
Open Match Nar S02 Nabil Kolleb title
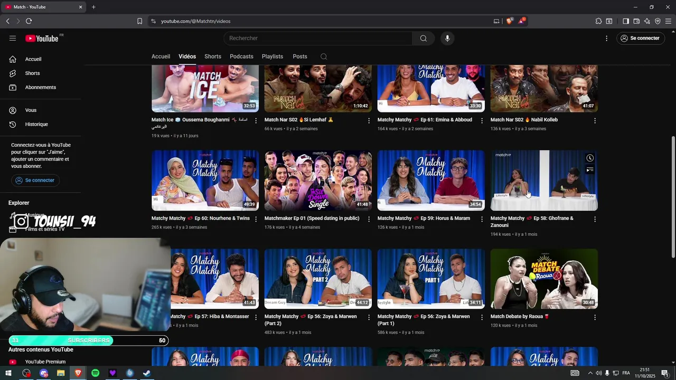(524, 120)
